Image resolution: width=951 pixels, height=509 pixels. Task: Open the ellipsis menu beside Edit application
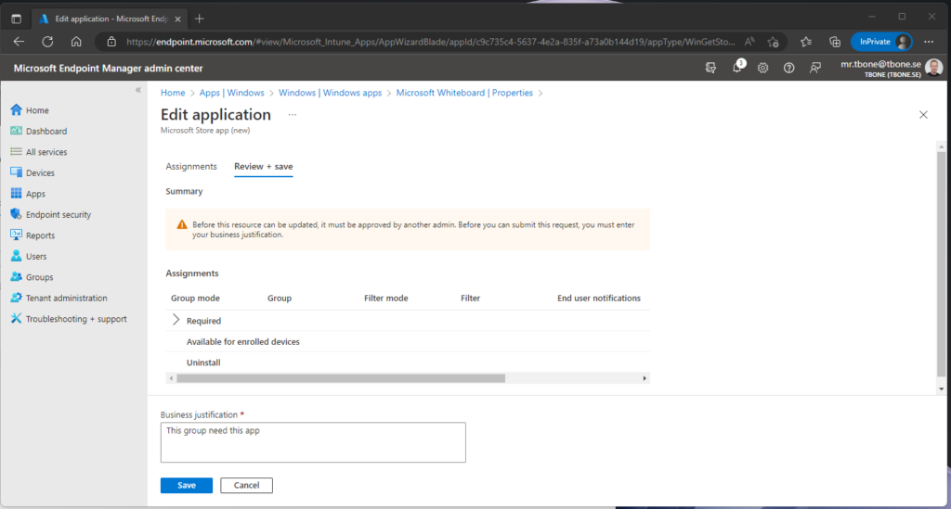tap(293, 114)
